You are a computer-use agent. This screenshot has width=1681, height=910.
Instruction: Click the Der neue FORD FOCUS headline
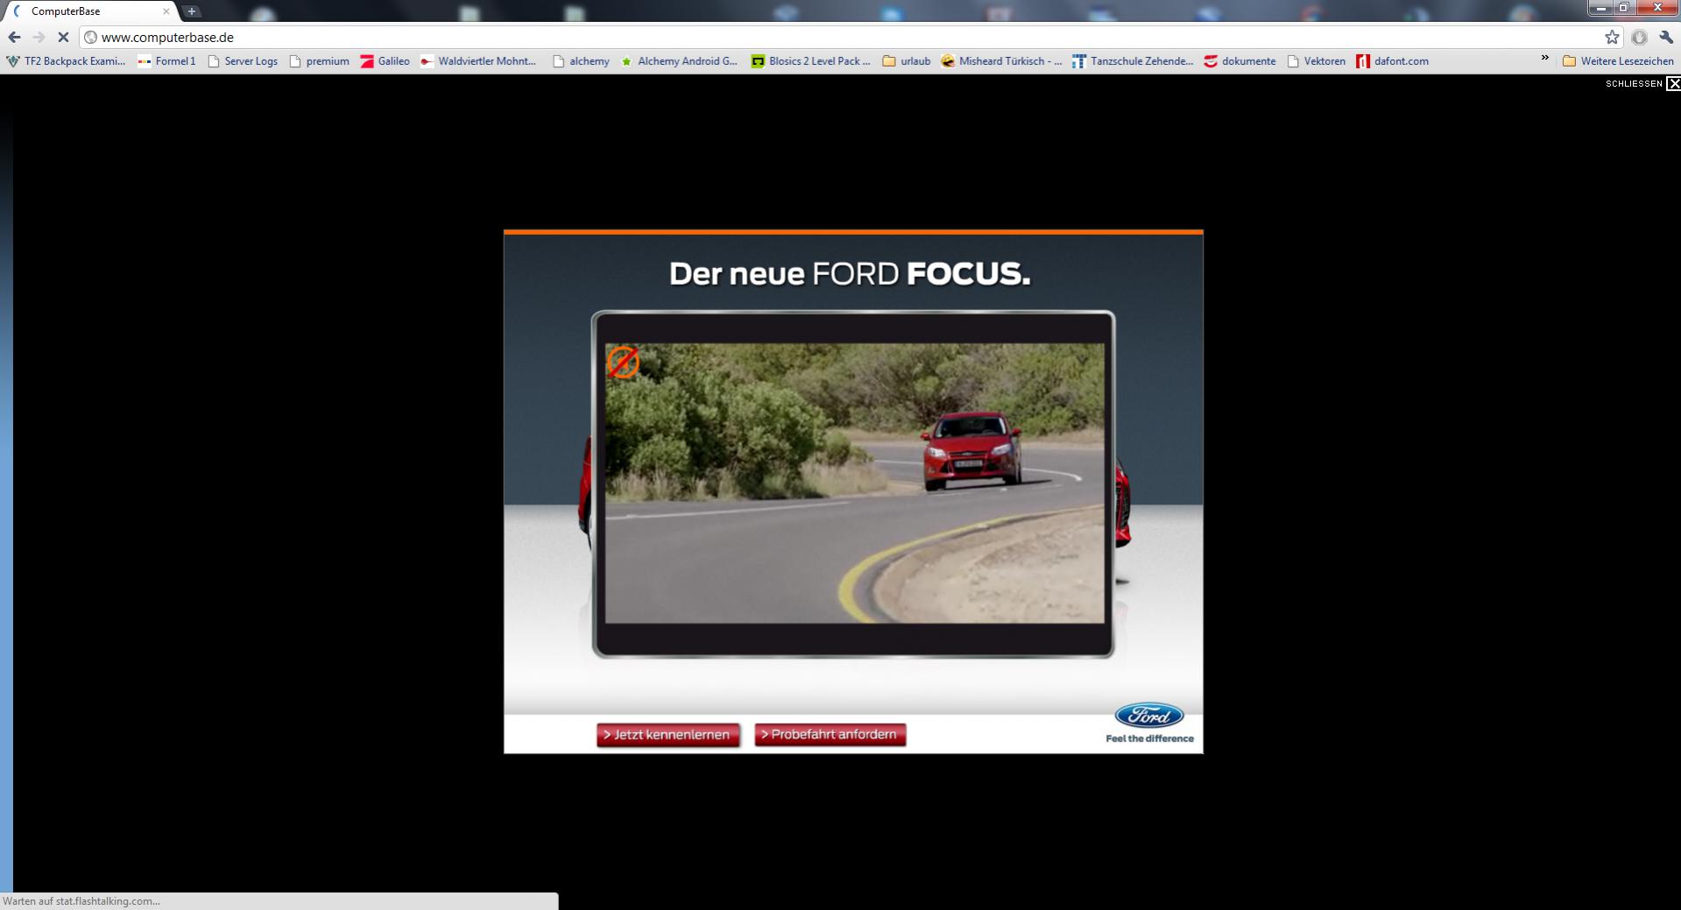click(x=850, y=274)
